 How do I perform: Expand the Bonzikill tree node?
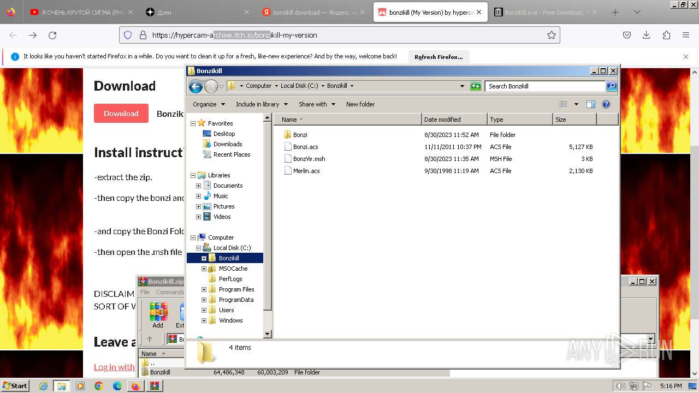[204, 258]
